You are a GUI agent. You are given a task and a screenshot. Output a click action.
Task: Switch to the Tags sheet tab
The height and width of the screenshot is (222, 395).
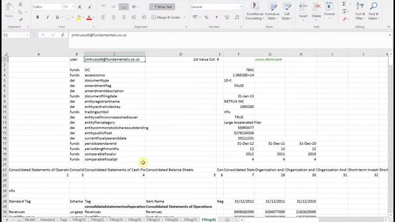[64, 220]
